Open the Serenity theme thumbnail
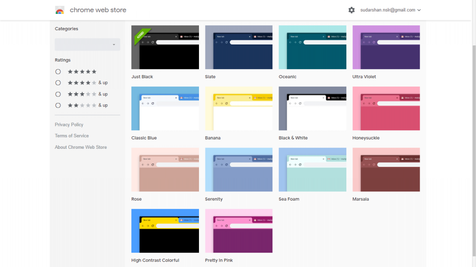 239,170
